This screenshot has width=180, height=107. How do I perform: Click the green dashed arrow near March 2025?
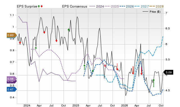coord(84,67)
